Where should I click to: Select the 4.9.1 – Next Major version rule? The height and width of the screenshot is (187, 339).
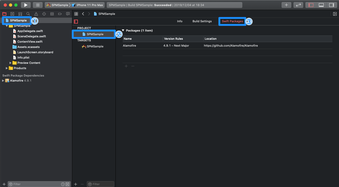[x=176, y=46]
